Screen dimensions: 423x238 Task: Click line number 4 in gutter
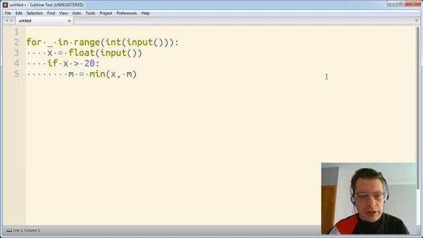(17, 63)
